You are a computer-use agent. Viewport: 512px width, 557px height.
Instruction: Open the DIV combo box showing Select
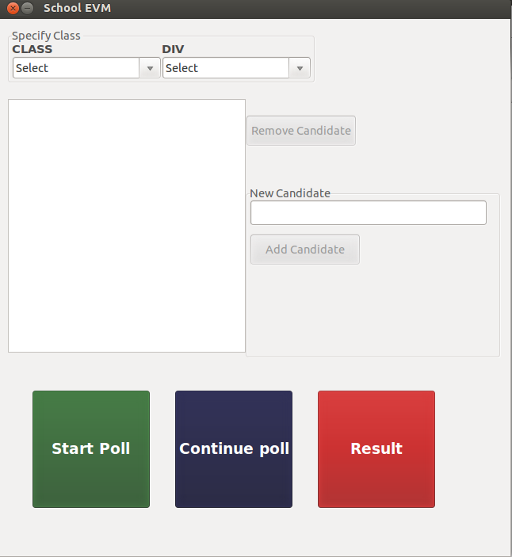tap(226, 68)
